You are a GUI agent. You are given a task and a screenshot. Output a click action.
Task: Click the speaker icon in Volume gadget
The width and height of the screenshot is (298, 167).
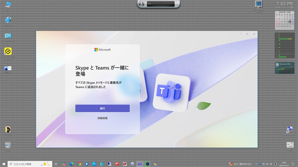(x=277, y=65)
